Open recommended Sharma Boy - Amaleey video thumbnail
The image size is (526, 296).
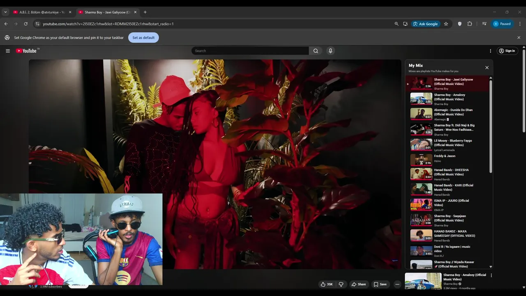click(423, 281)
